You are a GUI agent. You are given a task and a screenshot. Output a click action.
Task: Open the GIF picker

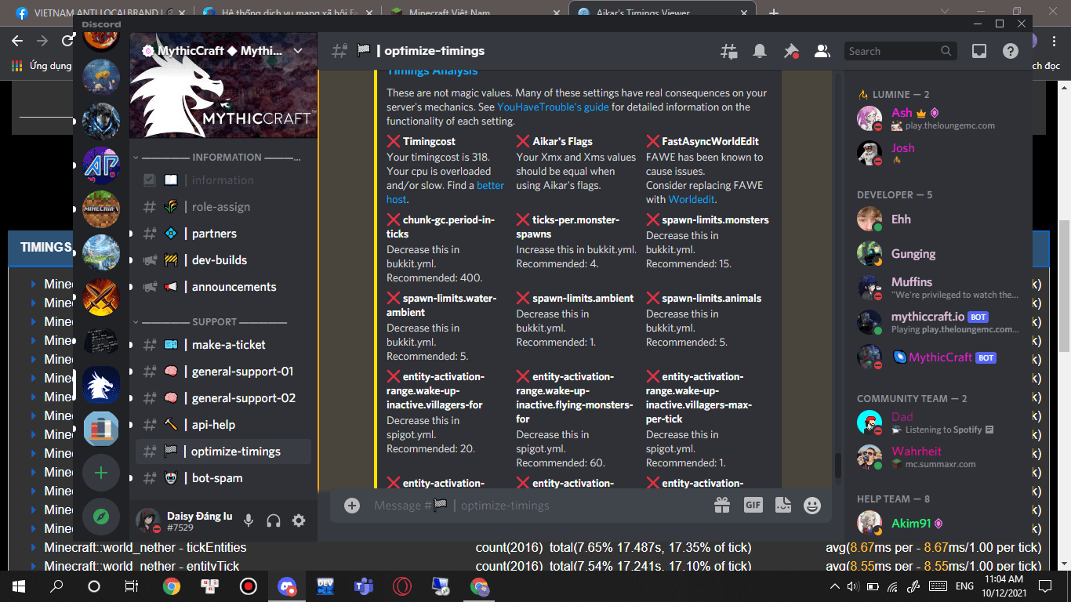pyautogui.click(x=753, y=506)
